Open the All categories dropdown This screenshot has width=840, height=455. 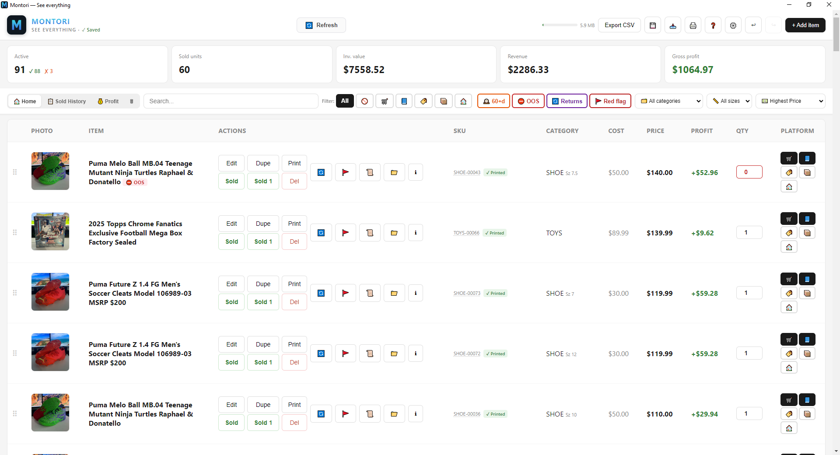[x=669, y=101]
